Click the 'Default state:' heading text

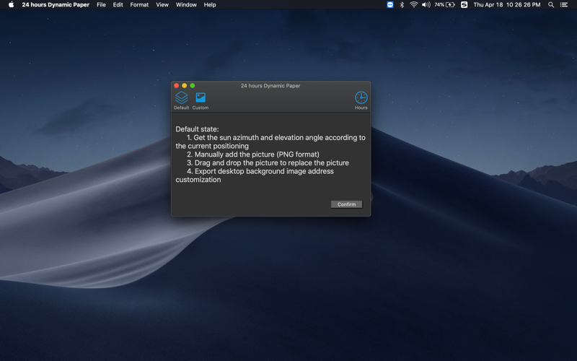(x=197, y=129)
